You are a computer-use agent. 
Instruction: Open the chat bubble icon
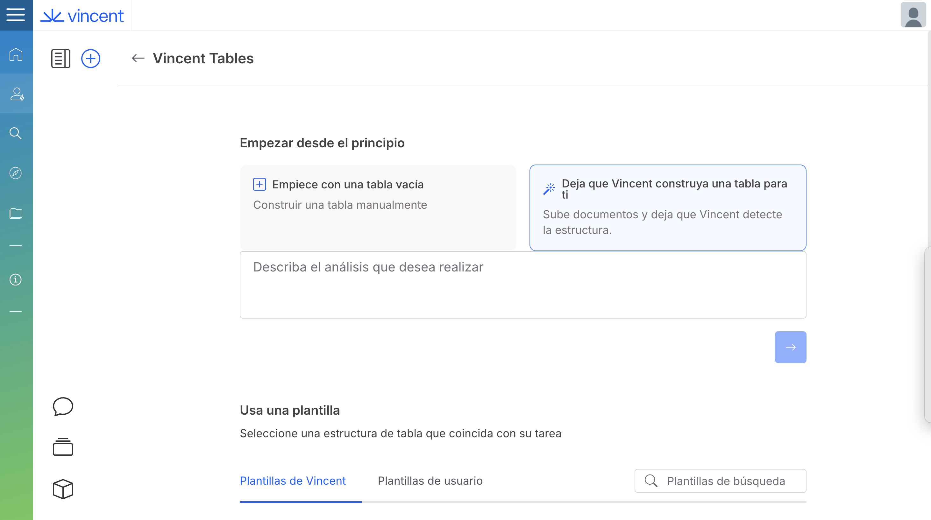point(63,407)
